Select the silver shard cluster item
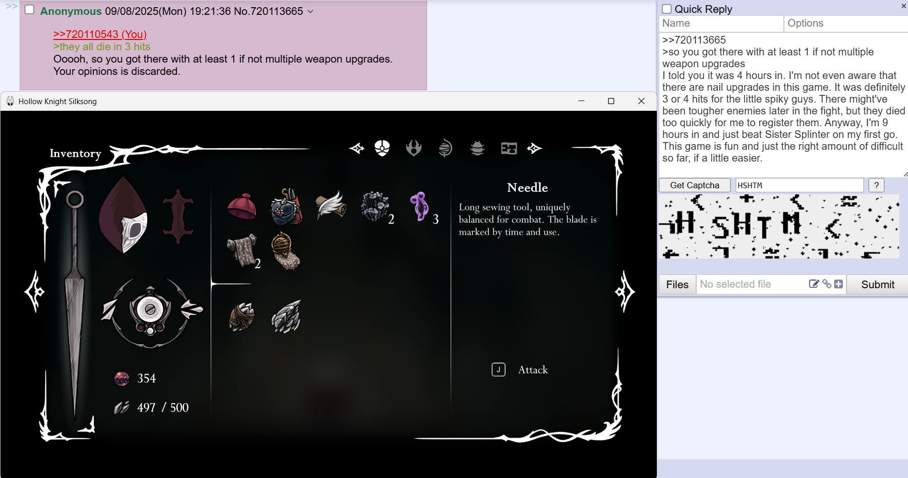908x478 pixels. coord(286,316)
